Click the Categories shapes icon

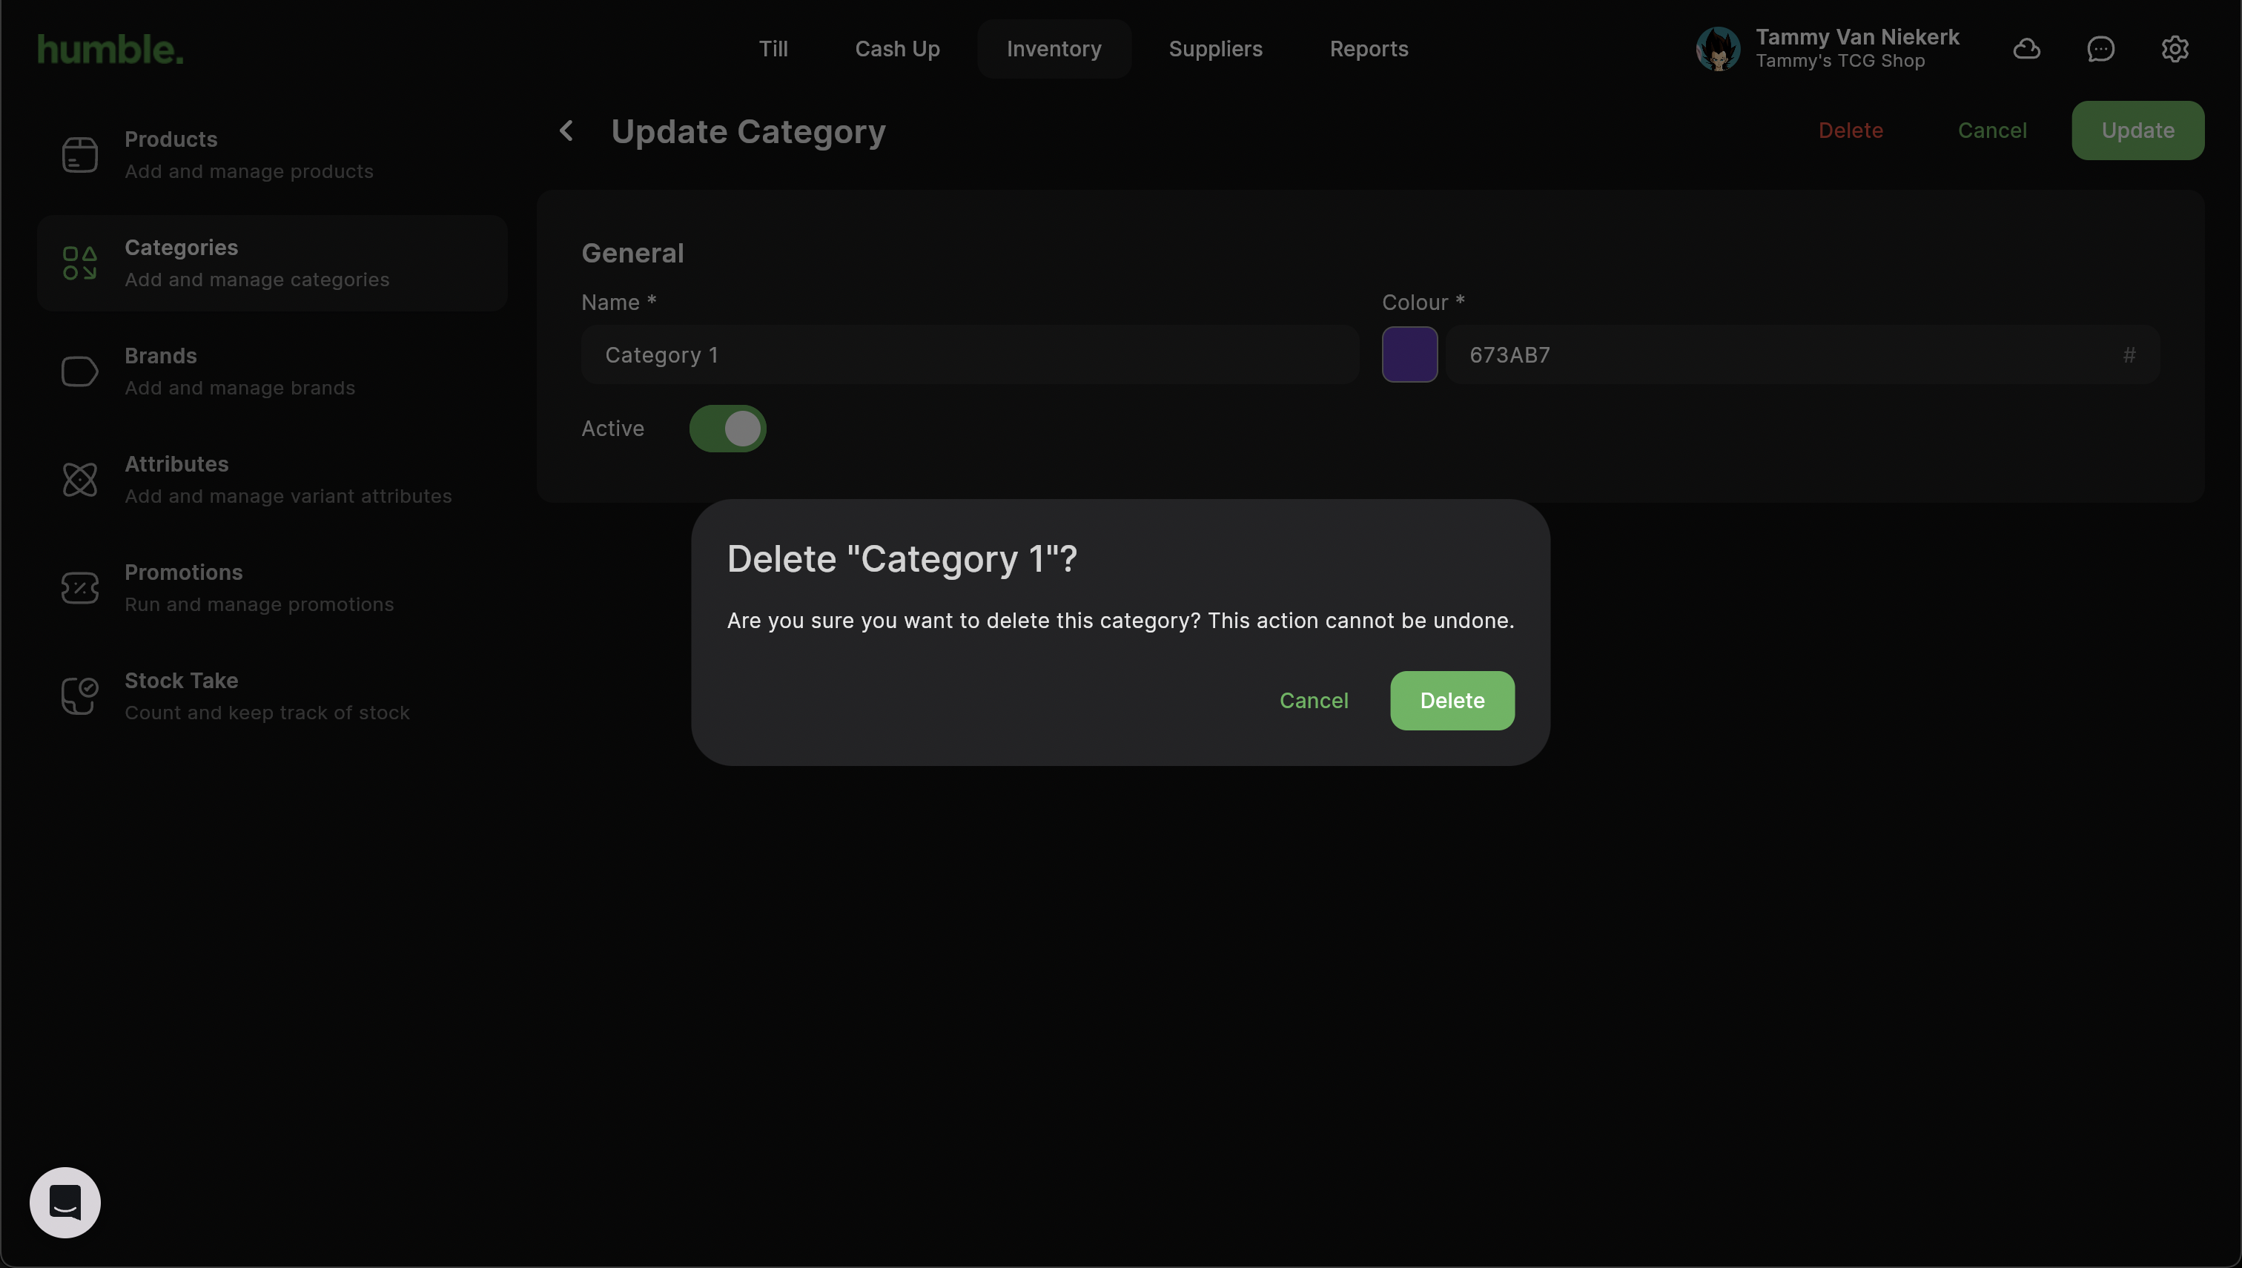(x=79, y=263)
